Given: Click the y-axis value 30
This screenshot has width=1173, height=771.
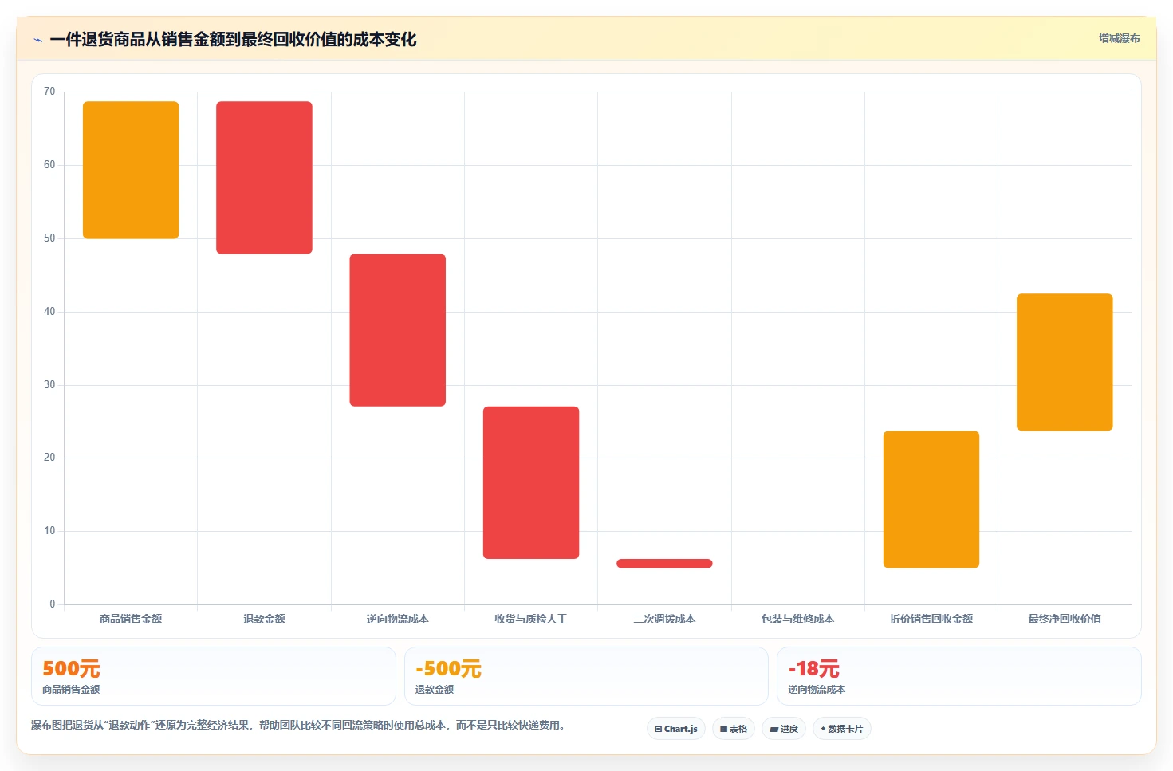Looking at the screenshot, I should point(49,385).
